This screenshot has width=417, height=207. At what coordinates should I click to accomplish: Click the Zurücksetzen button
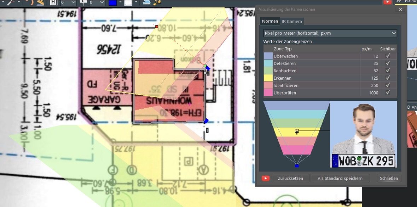(290, 178)
